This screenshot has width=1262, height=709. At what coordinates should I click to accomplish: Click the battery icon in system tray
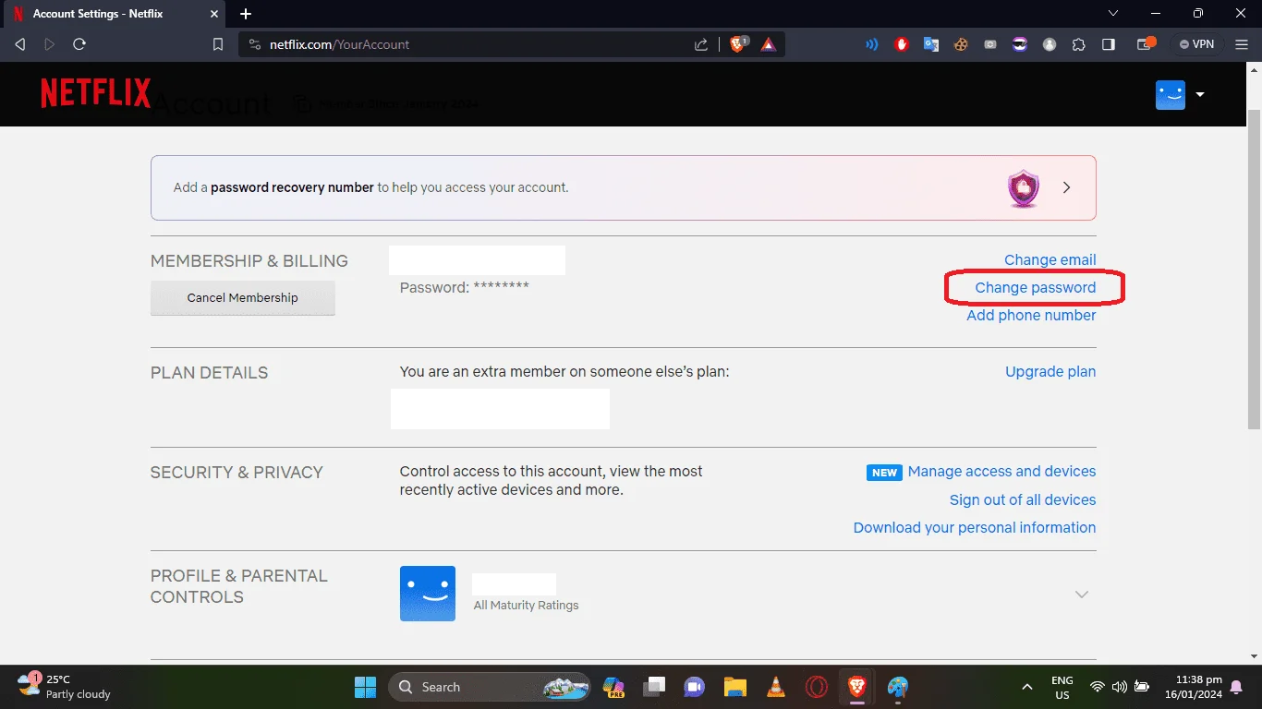pyautogui.click(x=1142, y=687)
